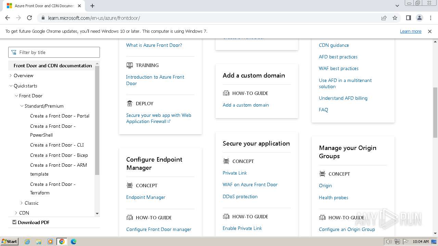
Task: Open the Action Center flag icon
Action: [405, 242]
